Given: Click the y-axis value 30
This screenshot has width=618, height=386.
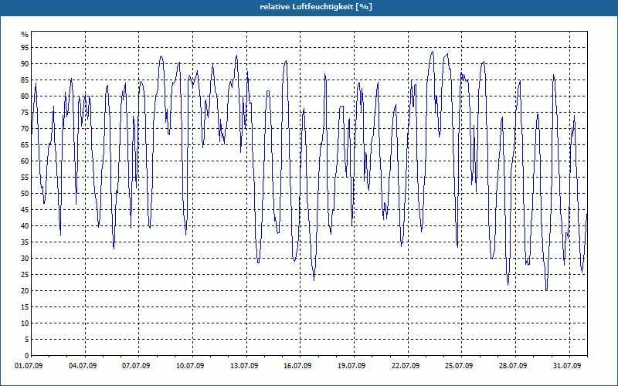Looking at the screenshot, I should pyautogui.click(x=25, y=259).
